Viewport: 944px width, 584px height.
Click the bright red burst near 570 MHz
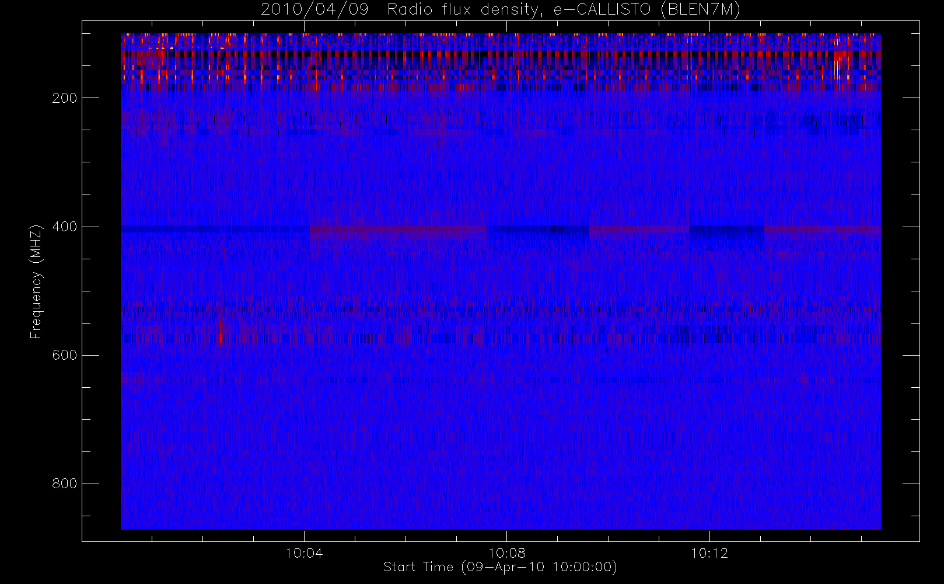[221, 332]
